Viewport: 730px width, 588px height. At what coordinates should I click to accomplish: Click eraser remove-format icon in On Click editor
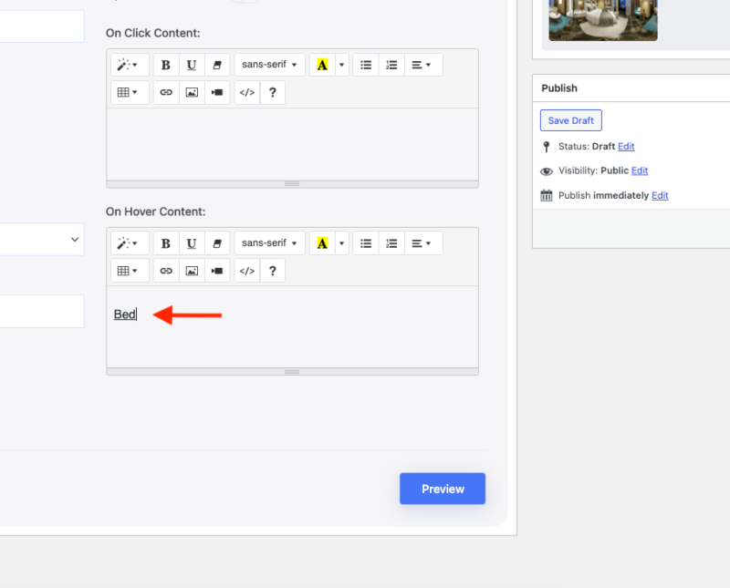pyautogui.click(x=217, y=65)
